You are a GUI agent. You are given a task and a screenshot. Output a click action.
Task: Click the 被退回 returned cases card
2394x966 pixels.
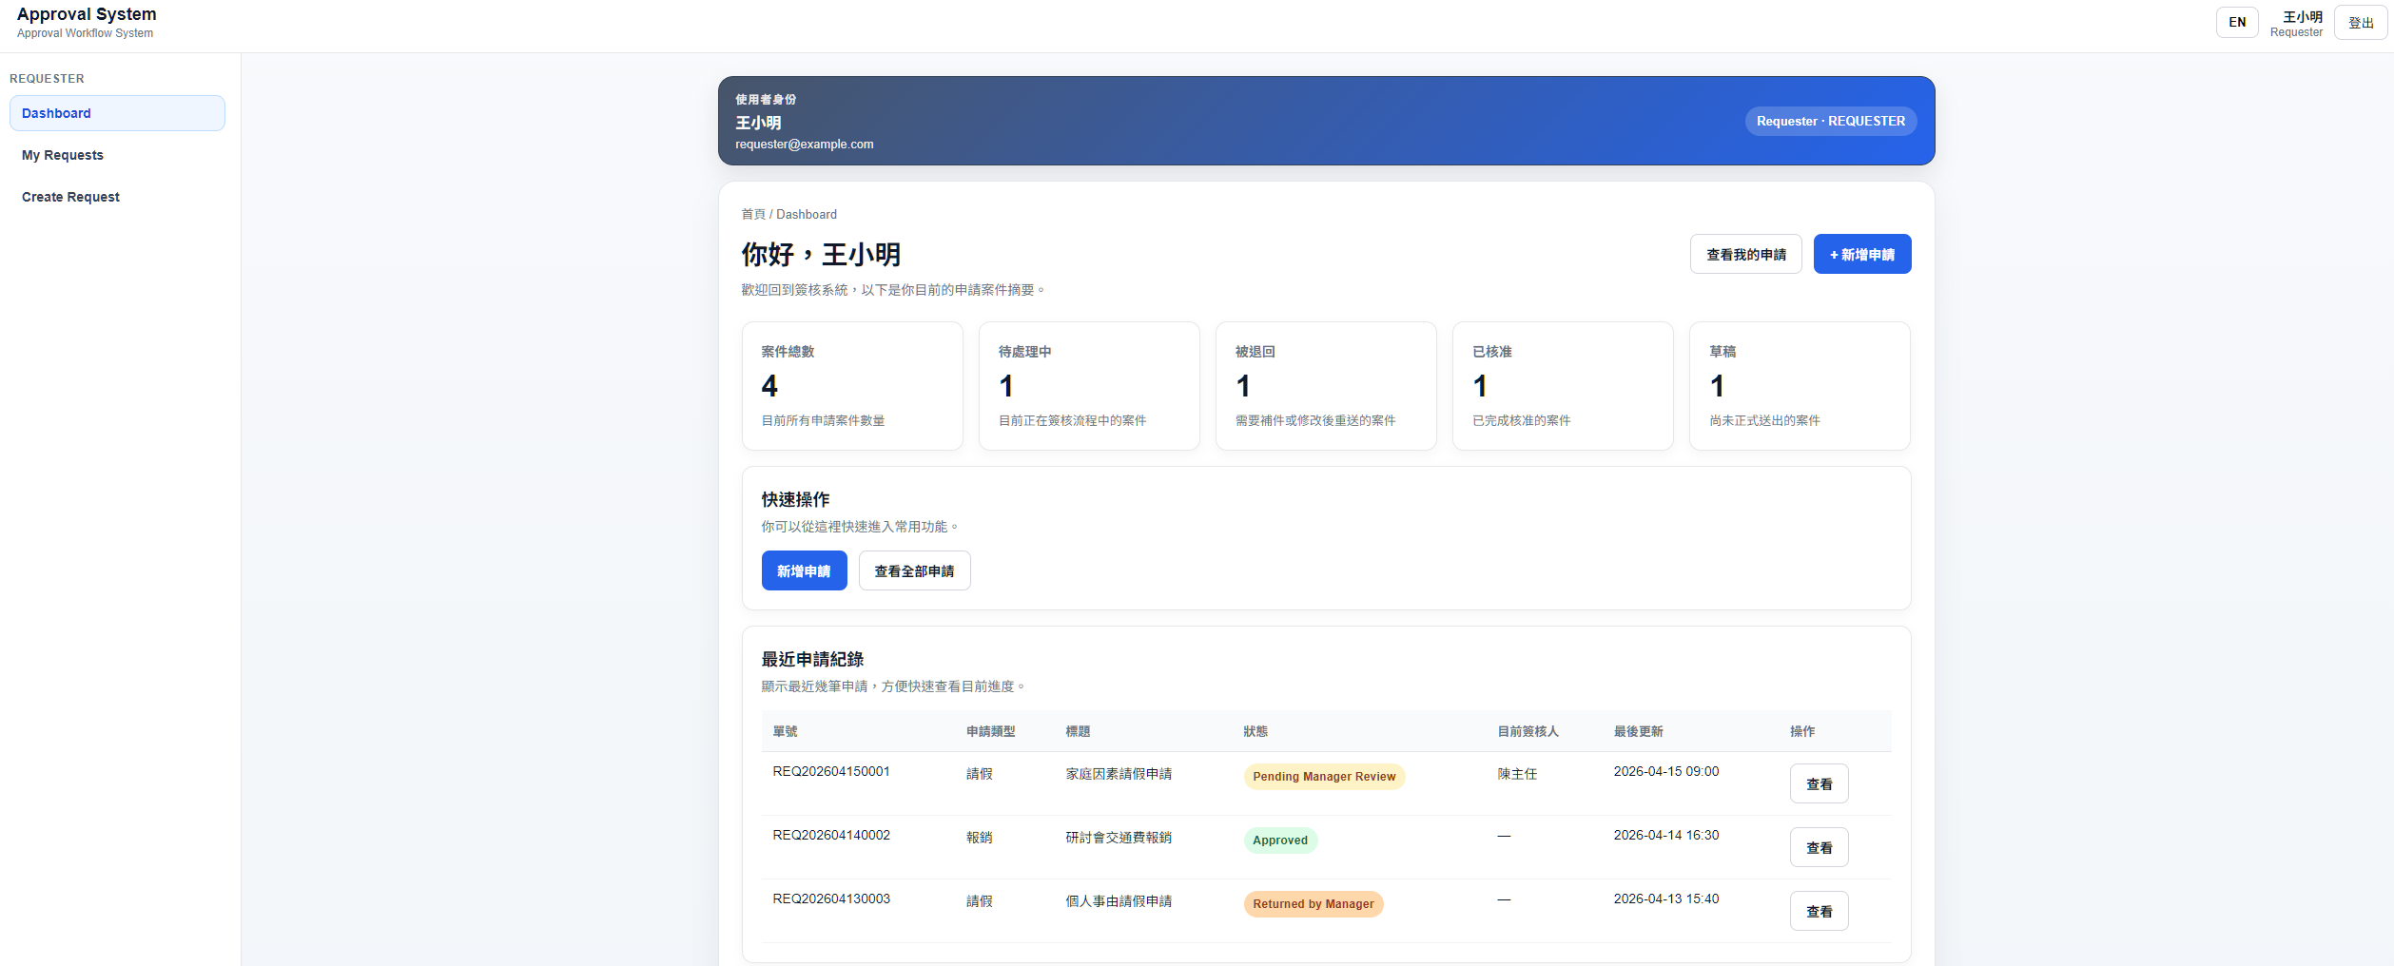pyautogui.click(x=1326, y=385)
